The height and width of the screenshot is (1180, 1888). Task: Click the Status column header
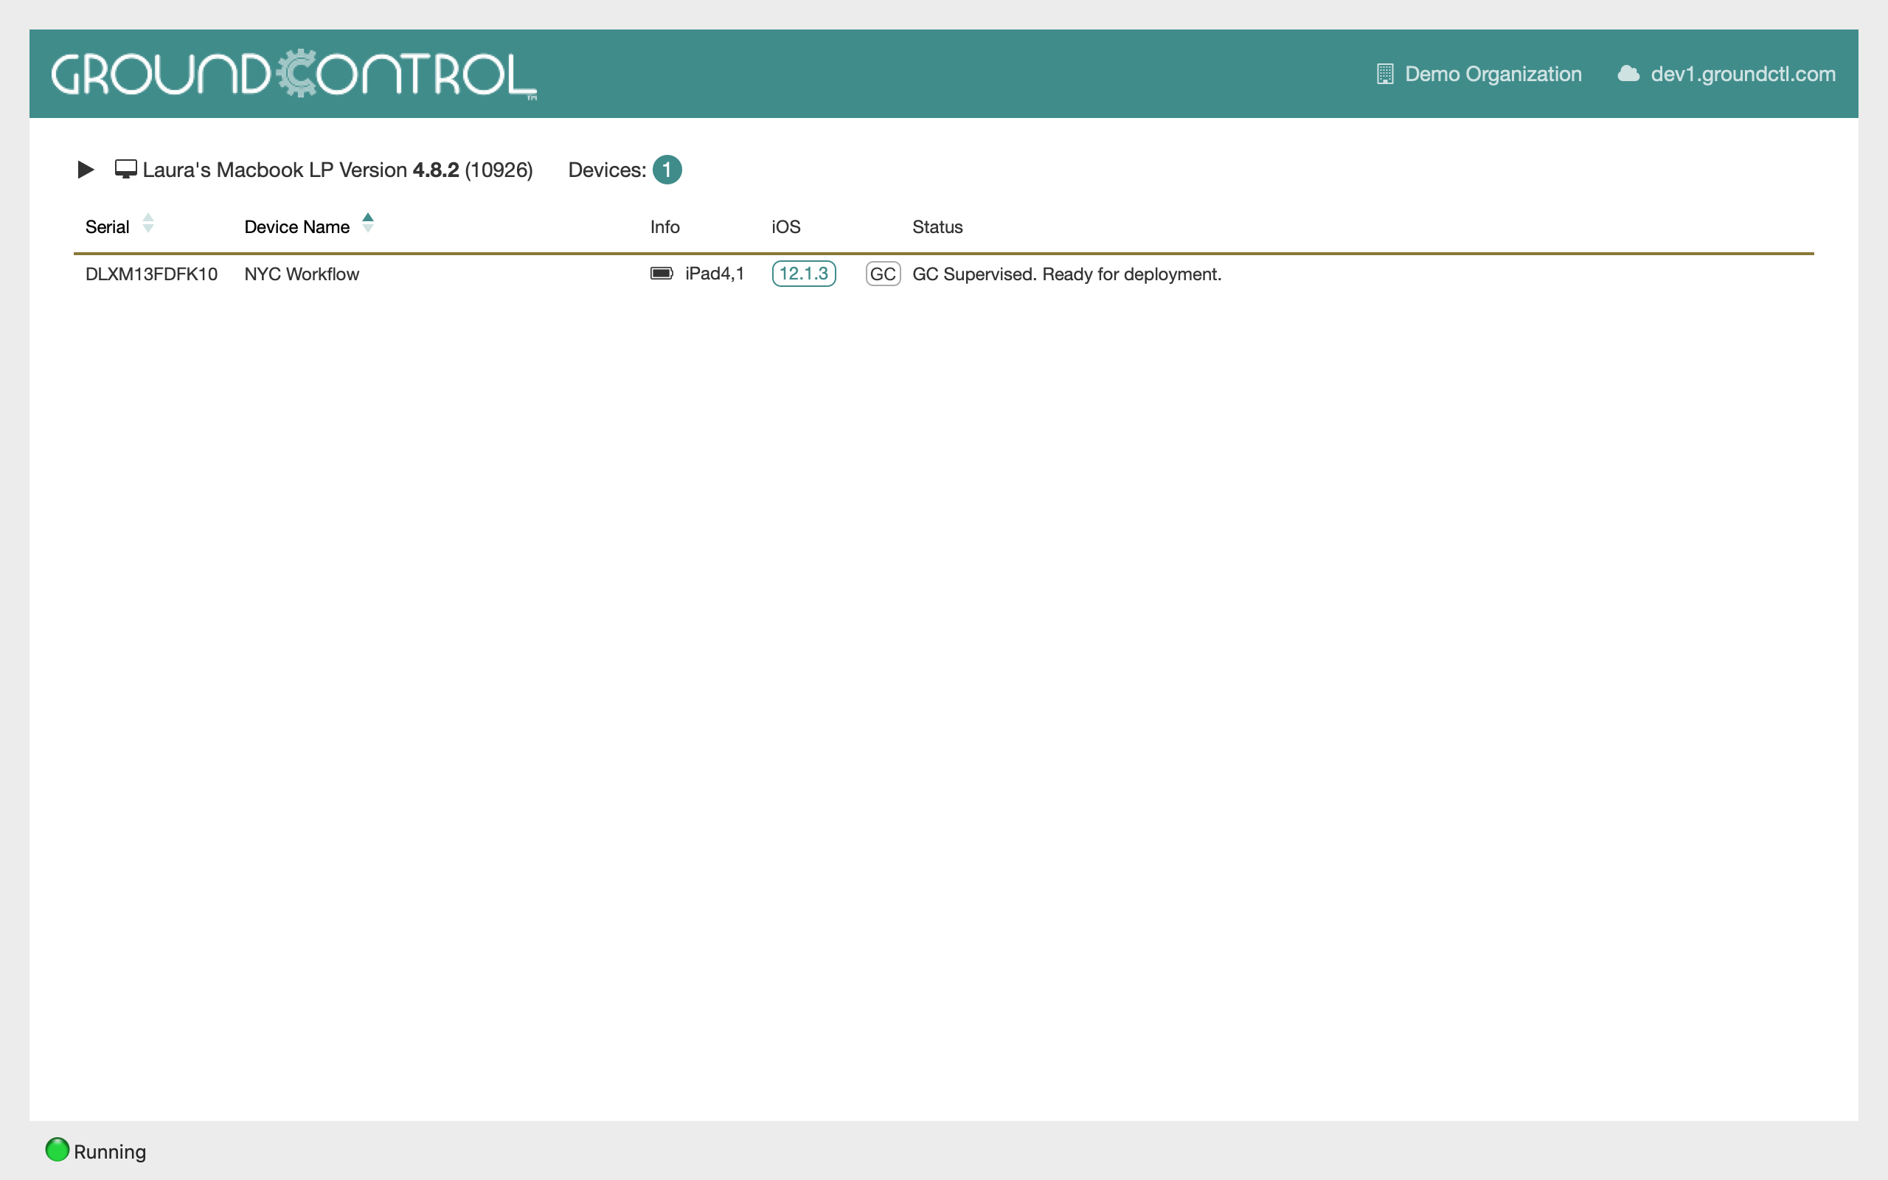(937, 227)
